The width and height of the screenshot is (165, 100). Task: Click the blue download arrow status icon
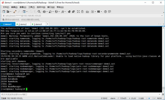coord(149,98)
